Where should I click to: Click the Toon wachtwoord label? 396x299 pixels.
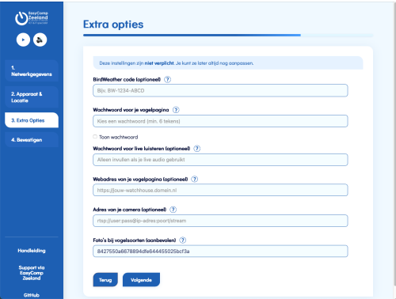pos(118,137)
